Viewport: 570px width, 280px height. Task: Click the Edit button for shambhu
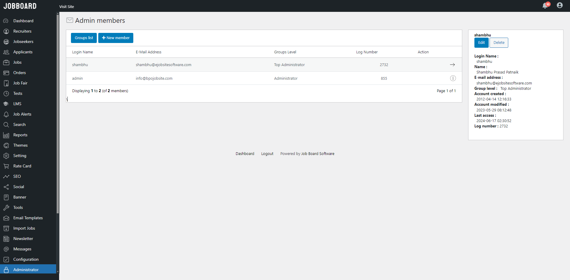coord(481,42)
